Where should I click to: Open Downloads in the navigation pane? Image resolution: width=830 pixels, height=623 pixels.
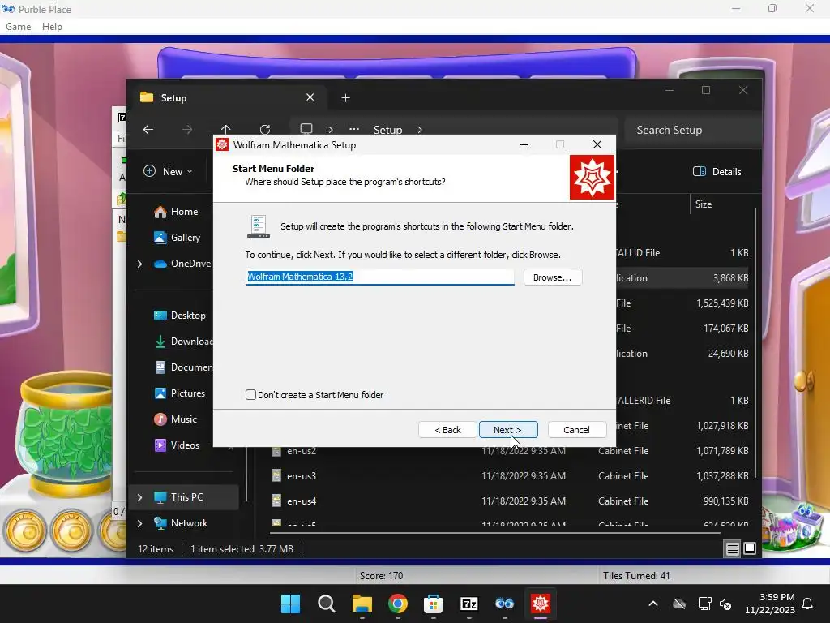(183, 342)
